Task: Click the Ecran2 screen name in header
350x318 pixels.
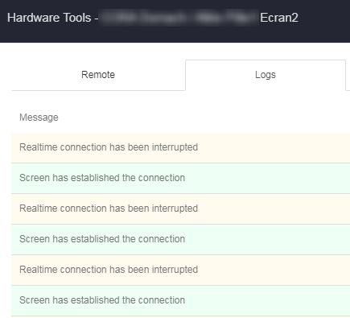Action: pyautogui.click(x=279, y=18)
